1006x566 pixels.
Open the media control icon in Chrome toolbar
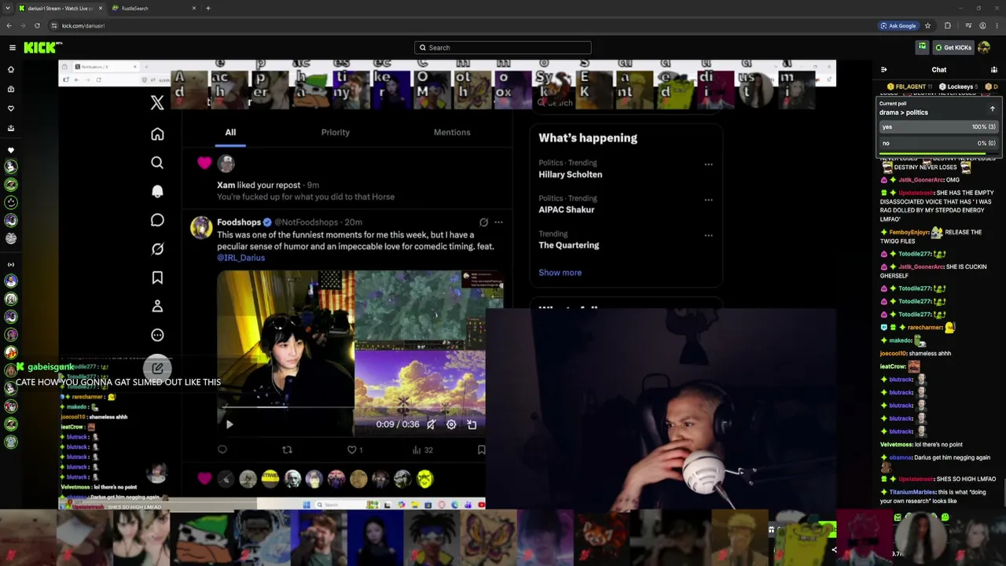tap(967, 25)
